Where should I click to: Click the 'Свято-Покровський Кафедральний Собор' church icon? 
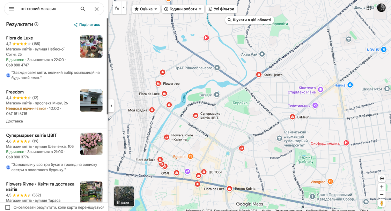312,197
